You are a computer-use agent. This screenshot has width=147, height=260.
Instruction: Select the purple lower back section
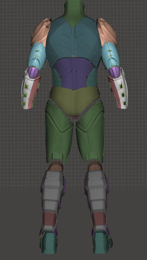click(x=73, y=73)
